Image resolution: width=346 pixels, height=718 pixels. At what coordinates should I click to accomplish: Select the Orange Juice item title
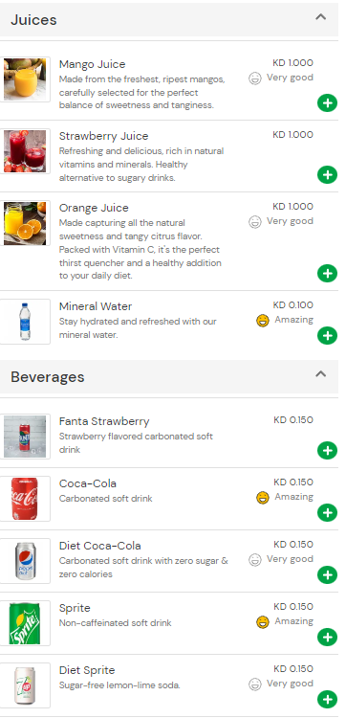[94, 208]
